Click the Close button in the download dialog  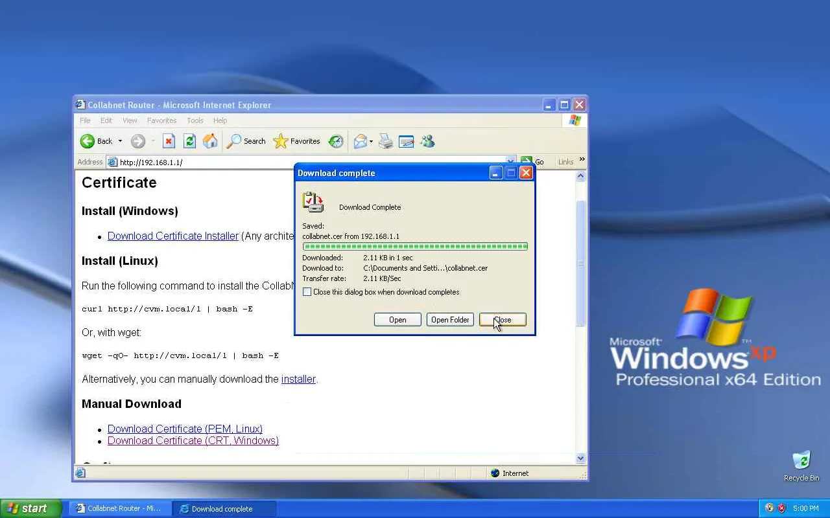[503, 320]
